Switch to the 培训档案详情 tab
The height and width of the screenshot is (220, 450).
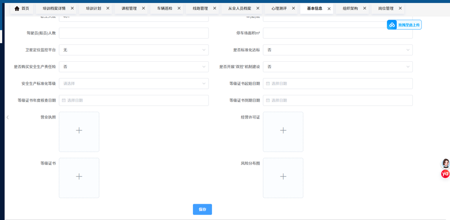coord(54,8)
